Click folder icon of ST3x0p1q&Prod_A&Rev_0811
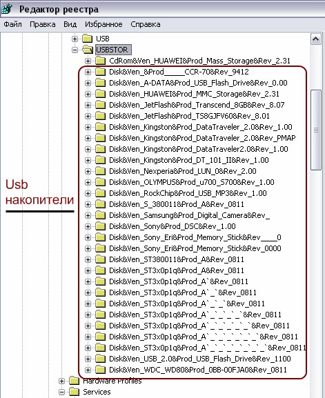The width and height of the screenshot is (325, 398). pyautogui.click(x=101, y=270)
